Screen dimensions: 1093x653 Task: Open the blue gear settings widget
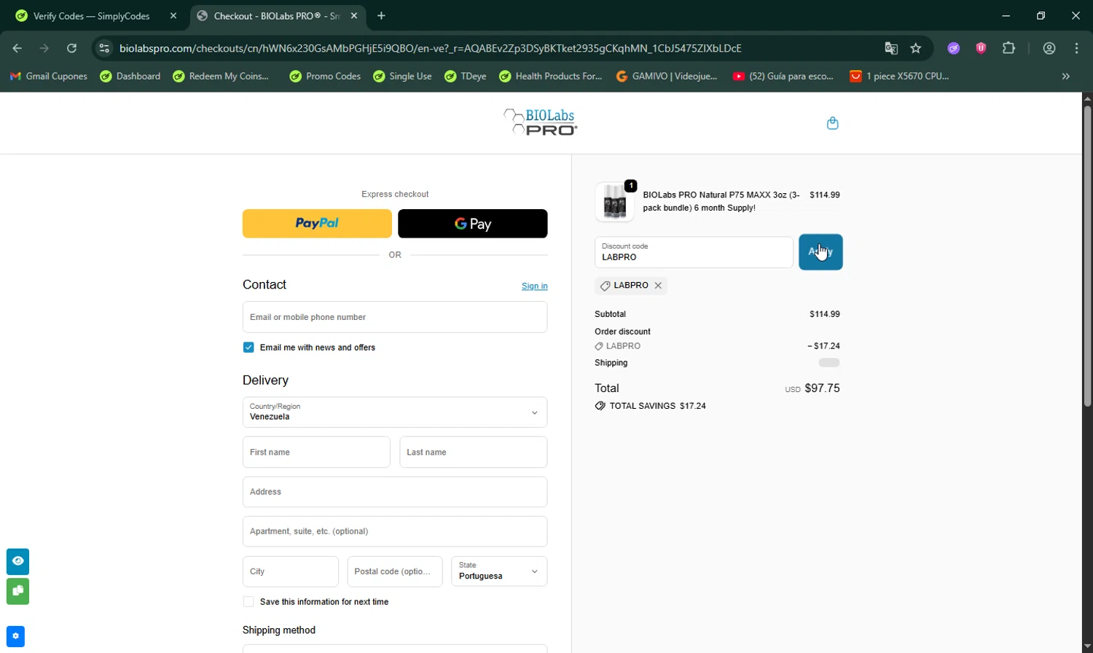pyautogui.click(x=15, y=636)
